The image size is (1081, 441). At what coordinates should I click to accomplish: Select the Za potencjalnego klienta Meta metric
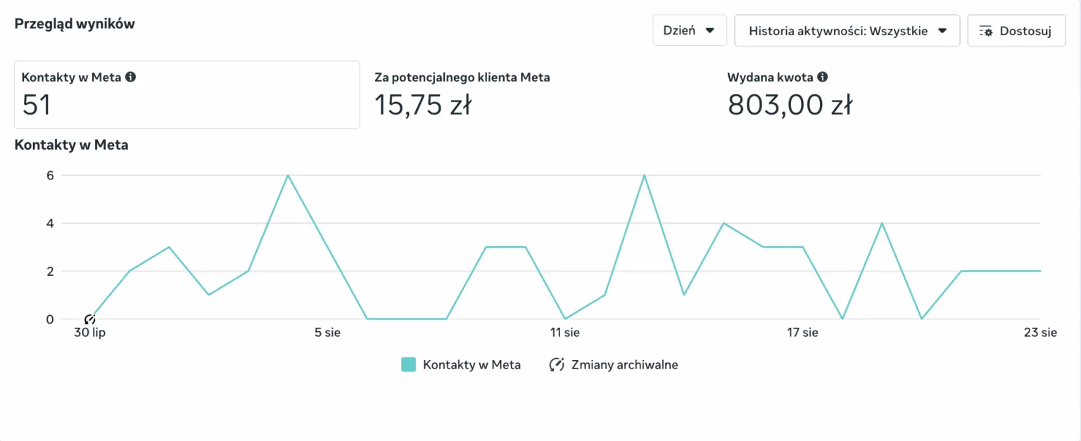462,95
